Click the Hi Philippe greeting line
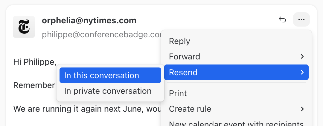Image resolution: width=323 pixels, height=126 pixels. (35, 62)
